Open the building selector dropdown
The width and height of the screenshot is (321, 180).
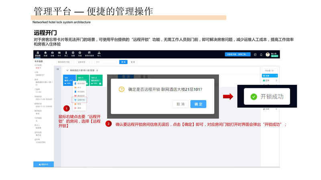(65, 62)
